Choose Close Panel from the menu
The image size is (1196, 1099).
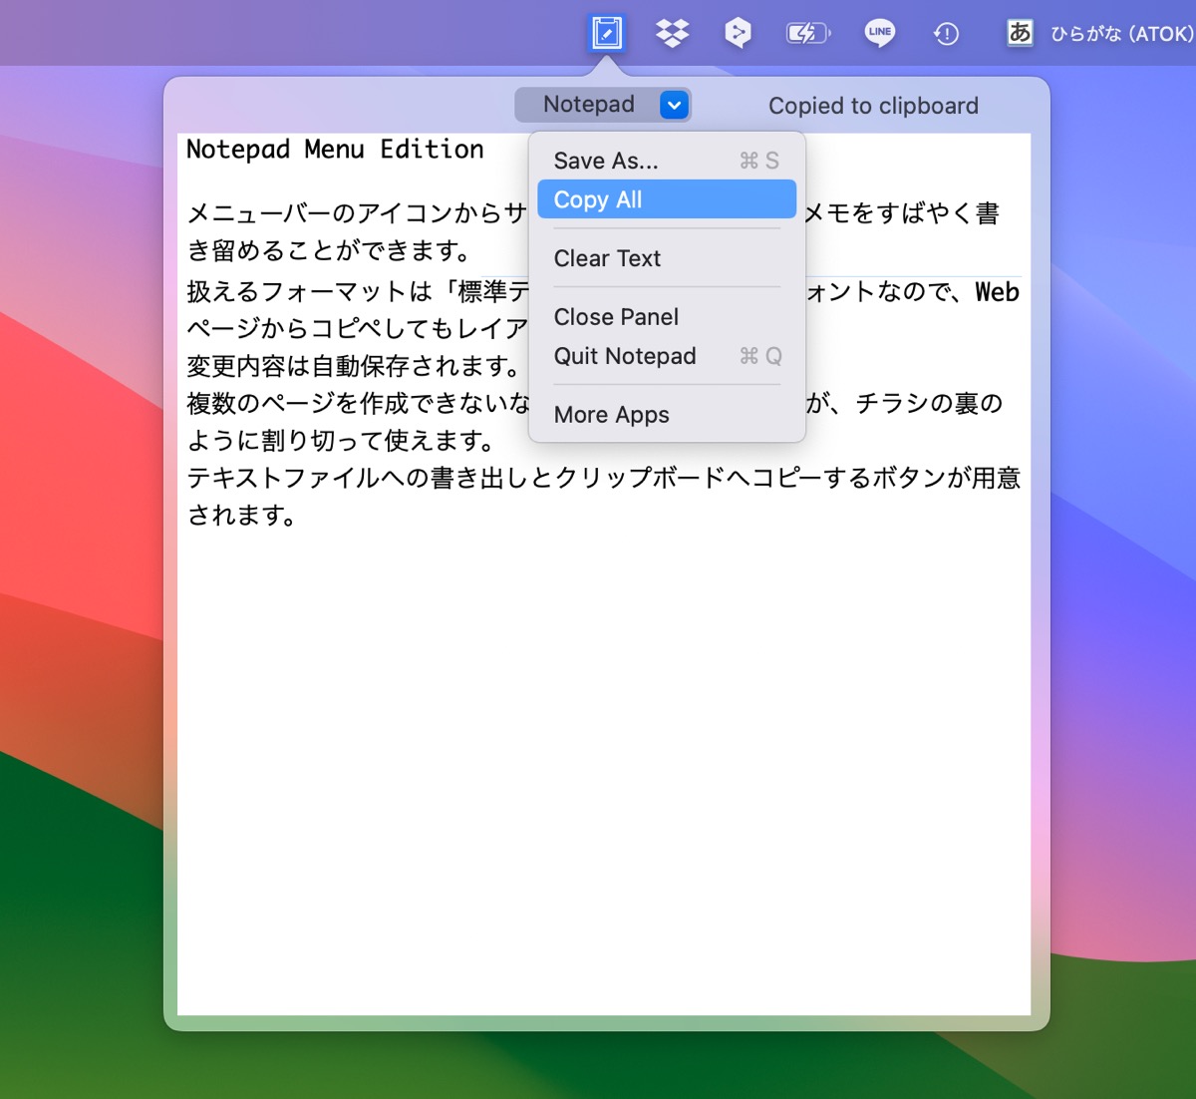tap(616, 316)
